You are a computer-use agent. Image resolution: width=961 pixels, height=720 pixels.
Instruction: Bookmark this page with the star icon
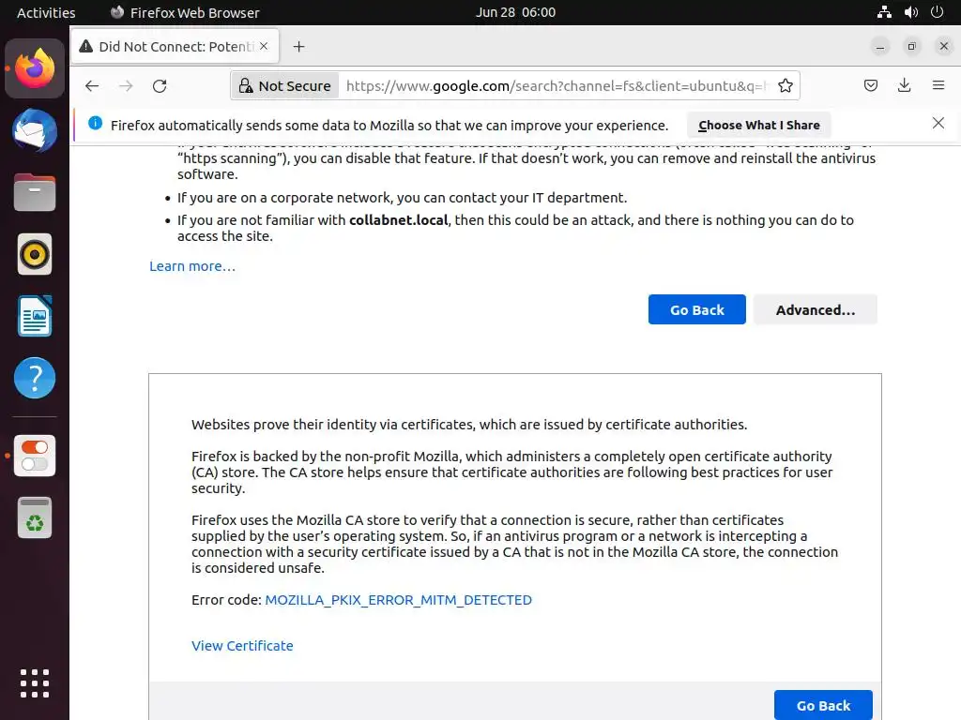pyautogui.click(x=786, y=85)
